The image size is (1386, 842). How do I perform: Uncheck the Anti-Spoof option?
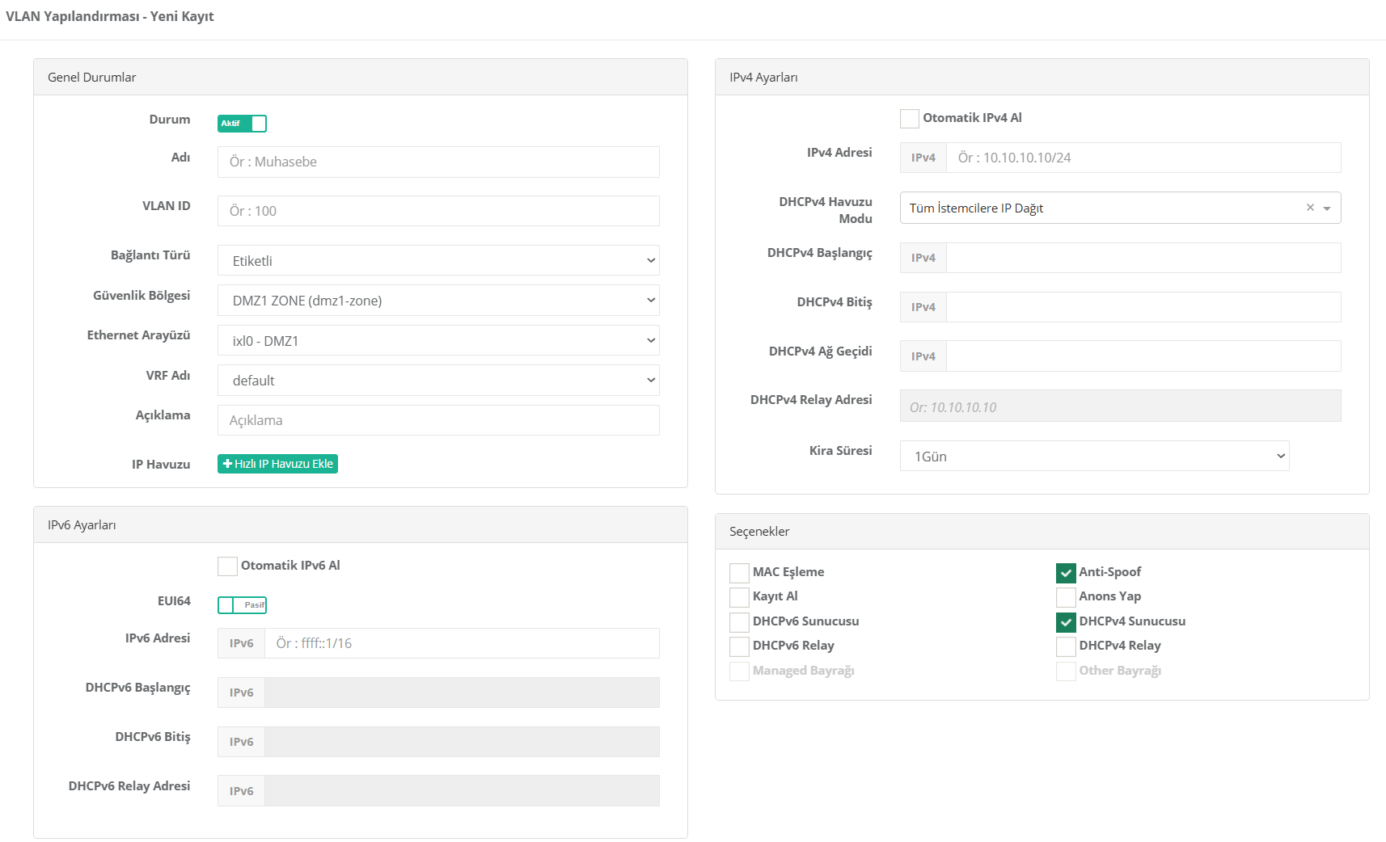coord(1066,573)
